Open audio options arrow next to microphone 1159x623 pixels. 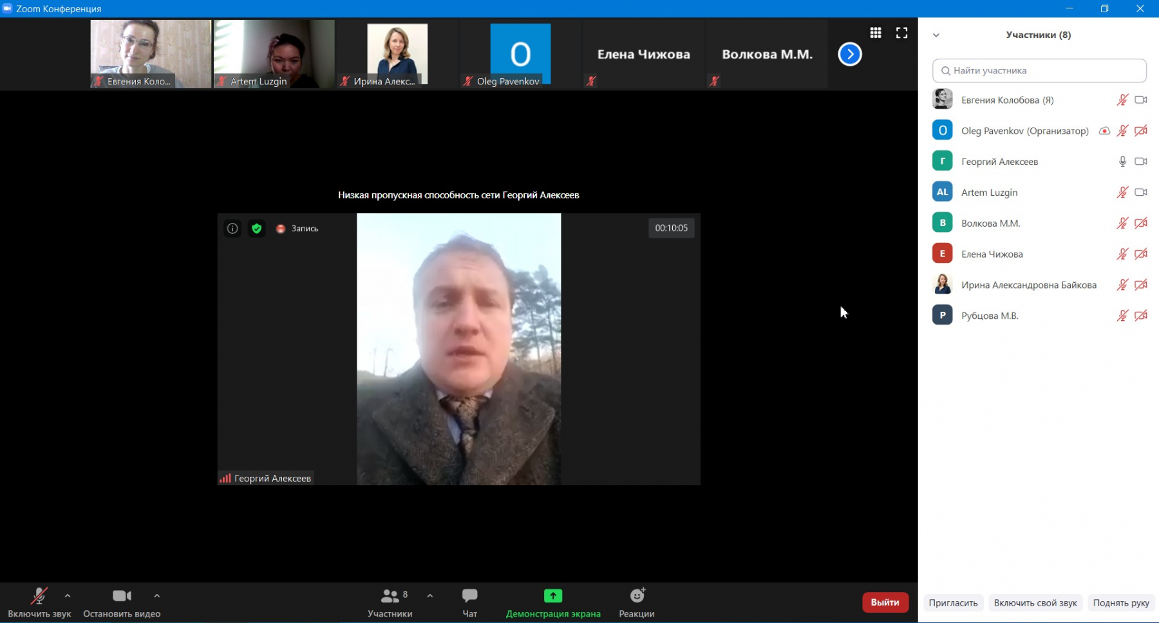tap(68, 596)
